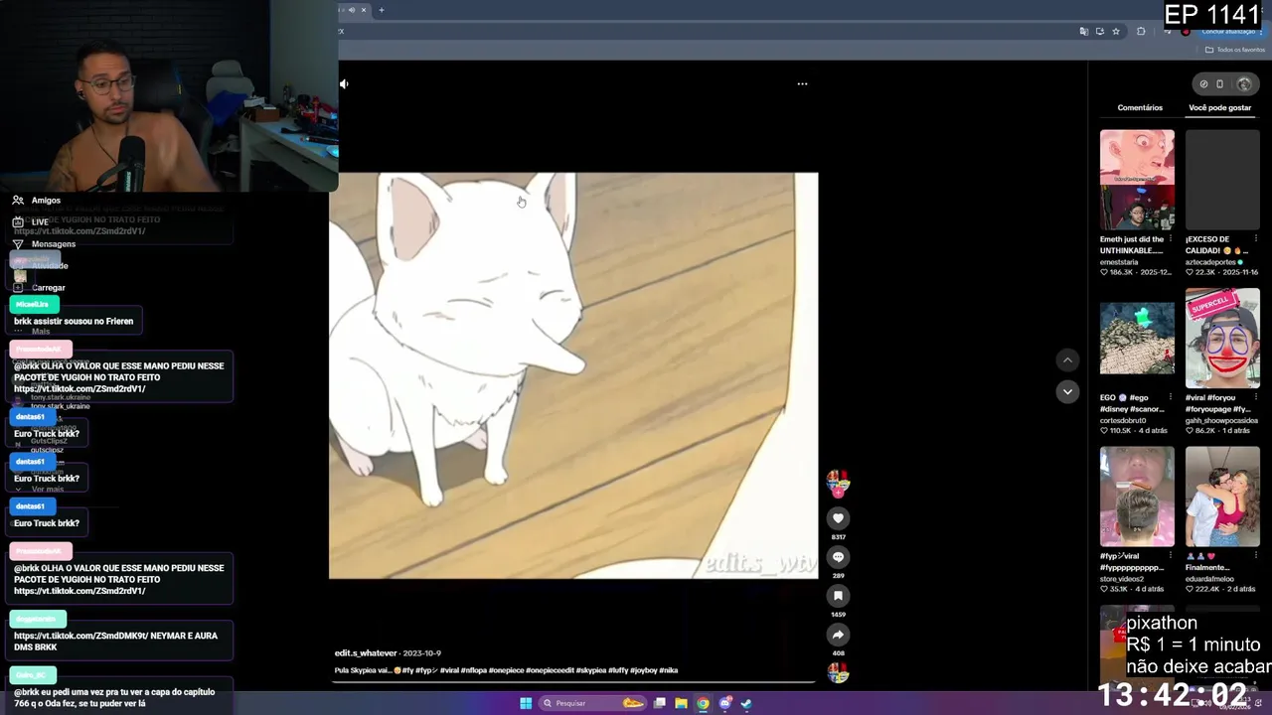Open LIVE in the TikTok sidebar
Screen dimensions: 1272x715
[40, 222]
